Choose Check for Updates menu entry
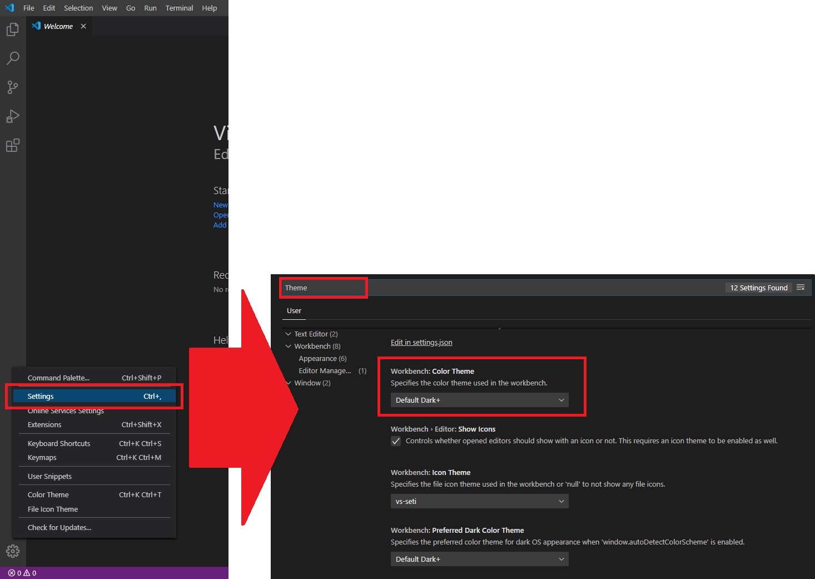Viewport: 815px width, 579px height. pyautogui.click(x=95, y=528)
